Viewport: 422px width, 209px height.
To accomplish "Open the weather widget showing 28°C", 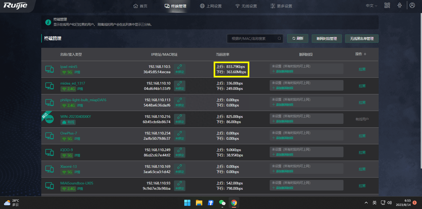I will 12,203.
